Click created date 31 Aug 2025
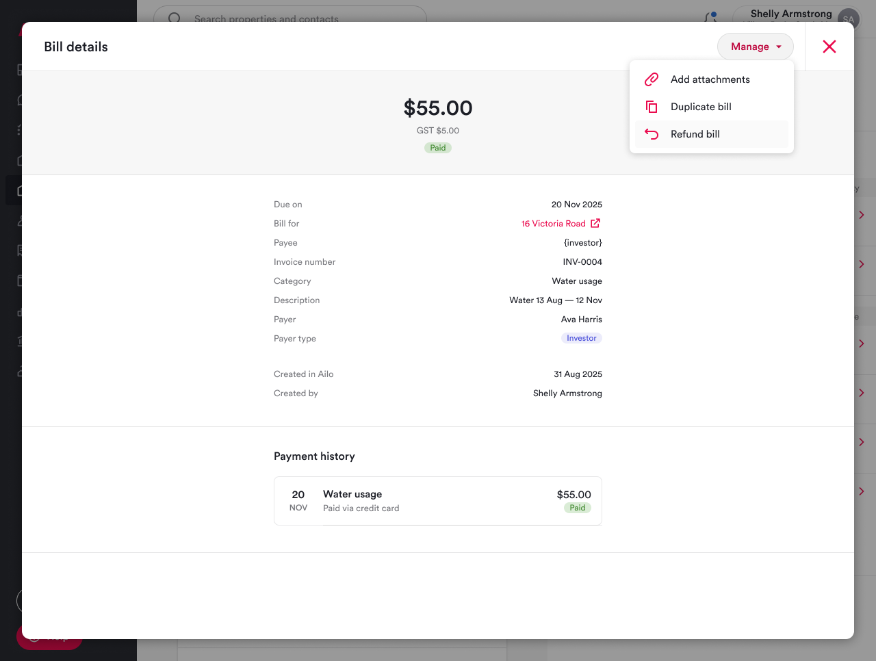The width and height of the screenshot is (876, 661). tap(578, 374)
